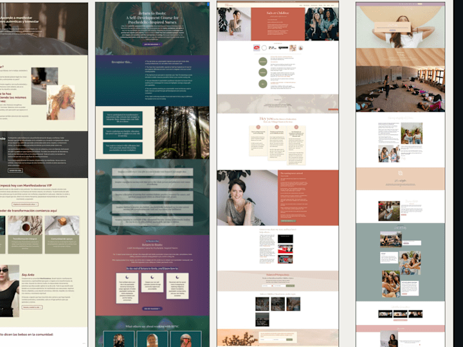Screen dimensions: 463x347
Task: Select the 'Comunidad de apoyo' card
Action: (62, 235)
